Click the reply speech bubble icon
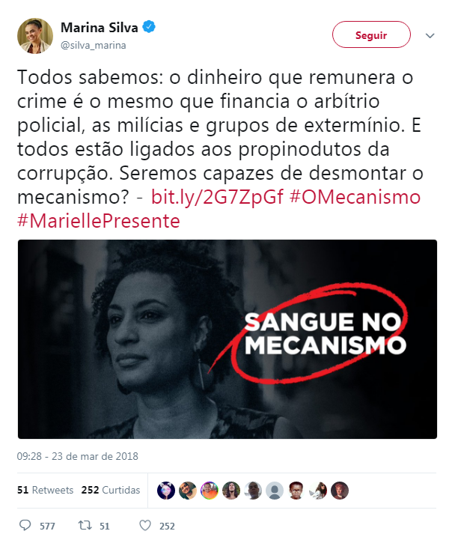Viewport: 455px width, 540px height. [x=25, y=525]
